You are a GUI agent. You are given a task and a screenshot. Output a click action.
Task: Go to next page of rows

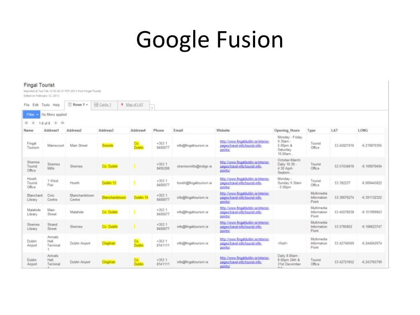(x=56, y=123)
